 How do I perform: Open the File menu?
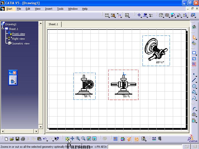19,9
